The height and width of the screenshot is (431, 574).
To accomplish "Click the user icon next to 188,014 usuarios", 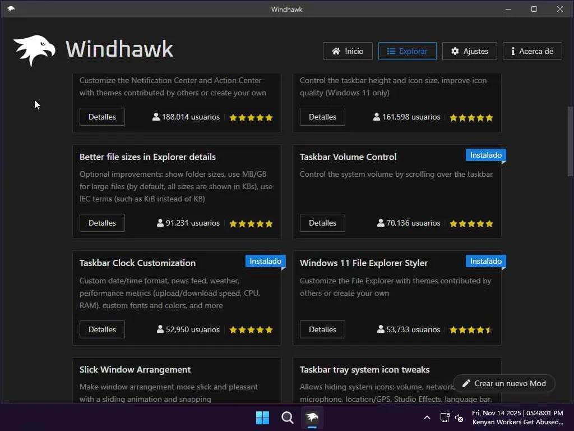I will (x=156, y=117).
